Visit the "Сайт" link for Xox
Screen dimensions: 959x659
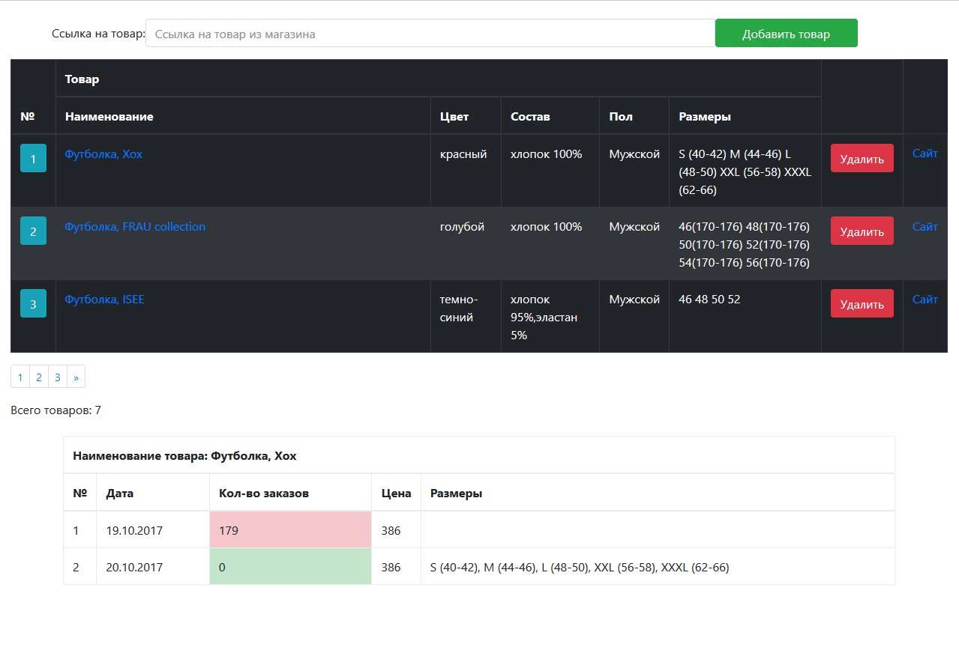tap(925, 154)
